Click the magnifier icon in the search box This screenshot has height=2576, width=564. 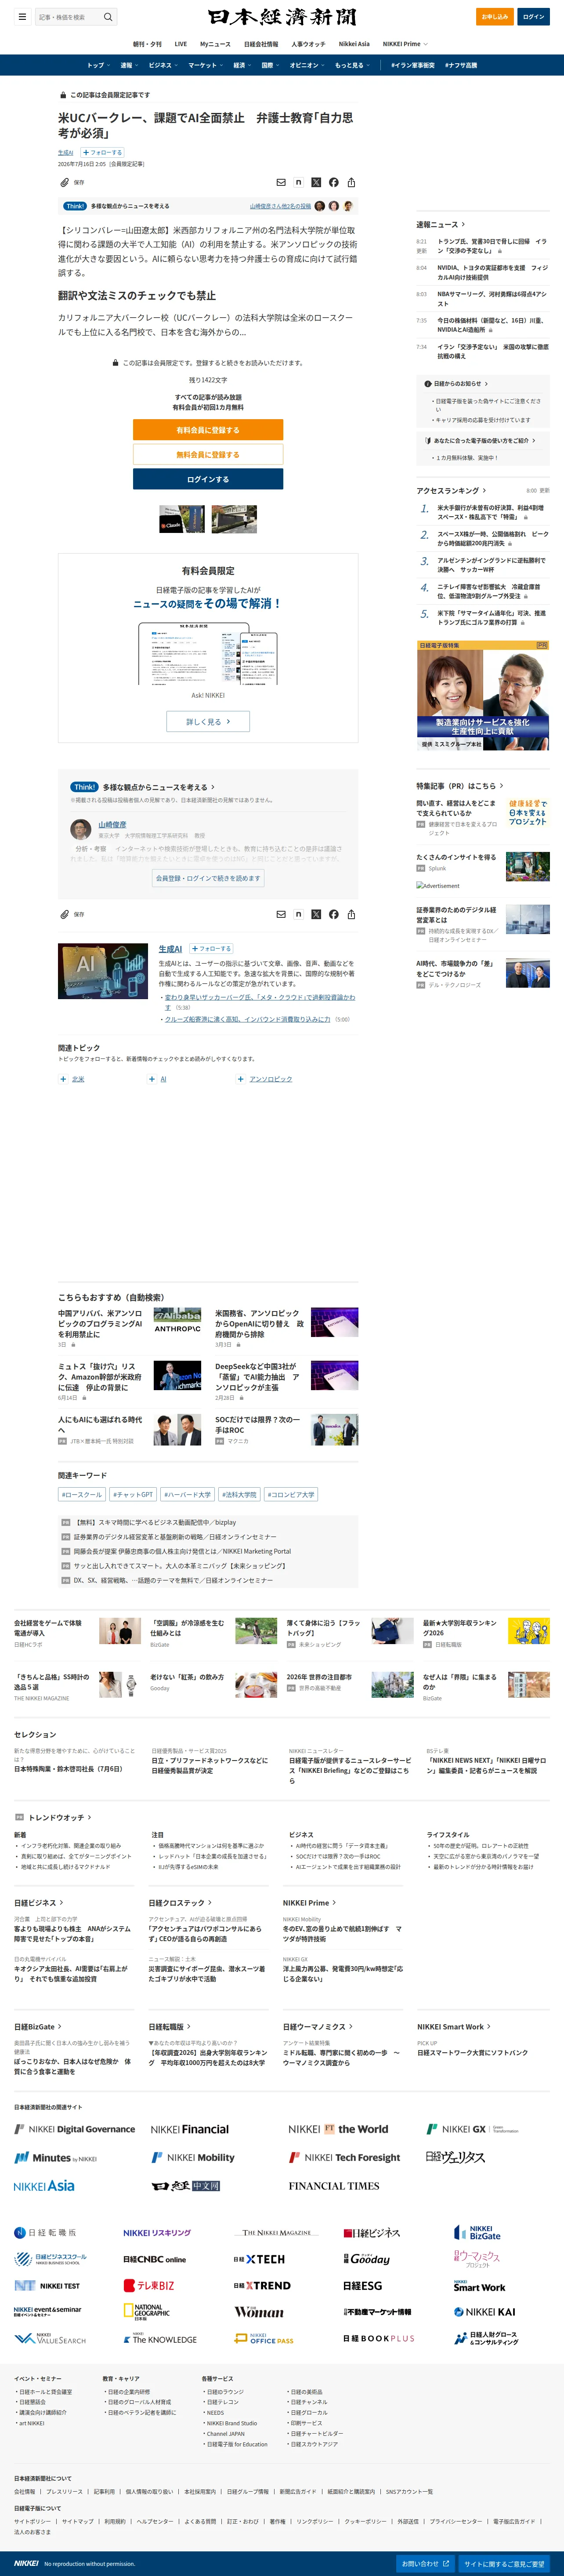click(x=108, y=17)
